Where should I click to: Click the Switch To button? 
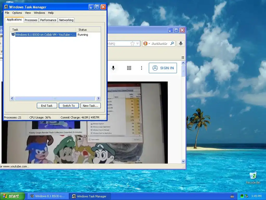point(69,106)
